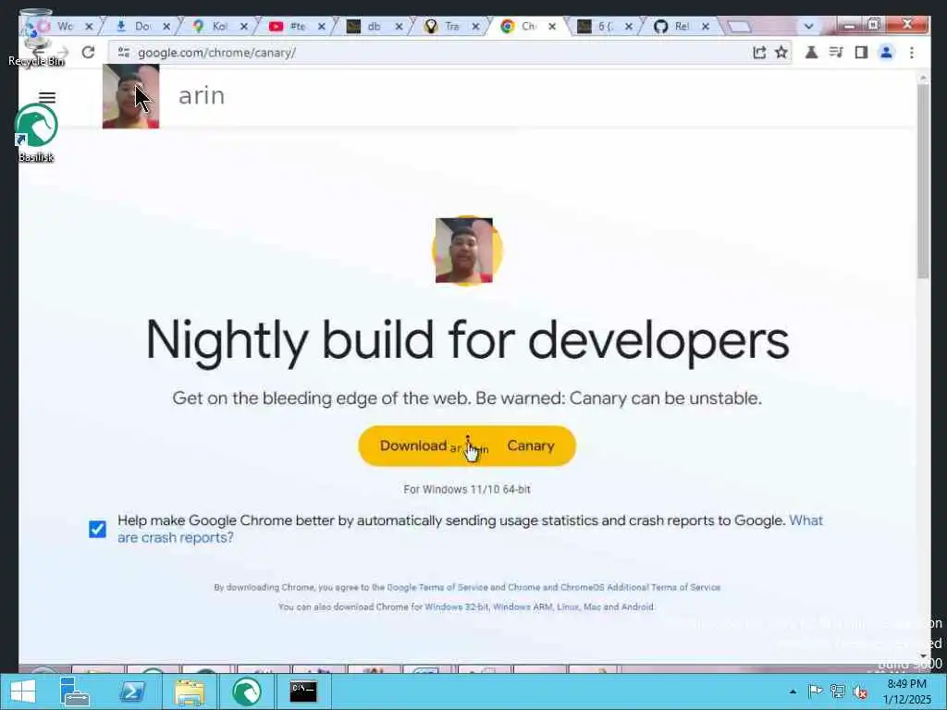Open the site information icon in address bar
The width and height of the screenshot is (947, 710).
click(124, 53)
